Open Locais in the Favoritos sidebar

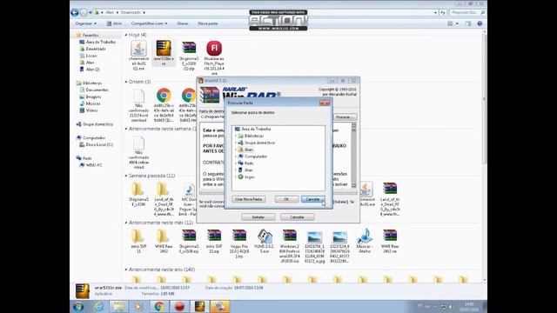pos(89,56)
